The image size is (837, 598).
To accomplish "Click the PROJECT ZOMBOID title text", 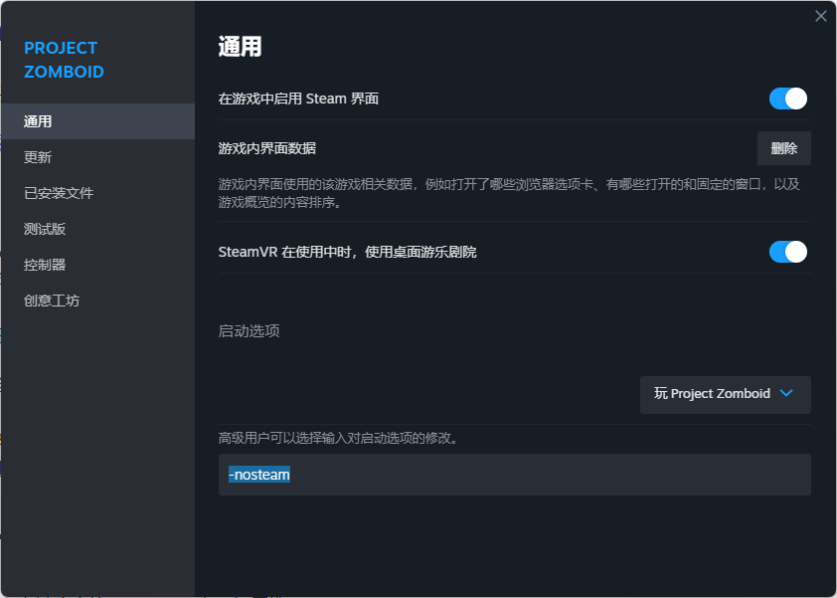I will click(64, 60).
